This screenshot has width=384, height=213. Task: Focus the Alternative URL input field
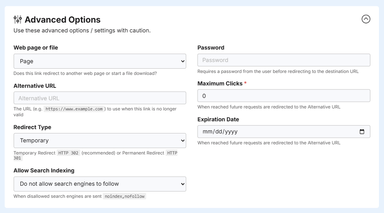[100, 98]
